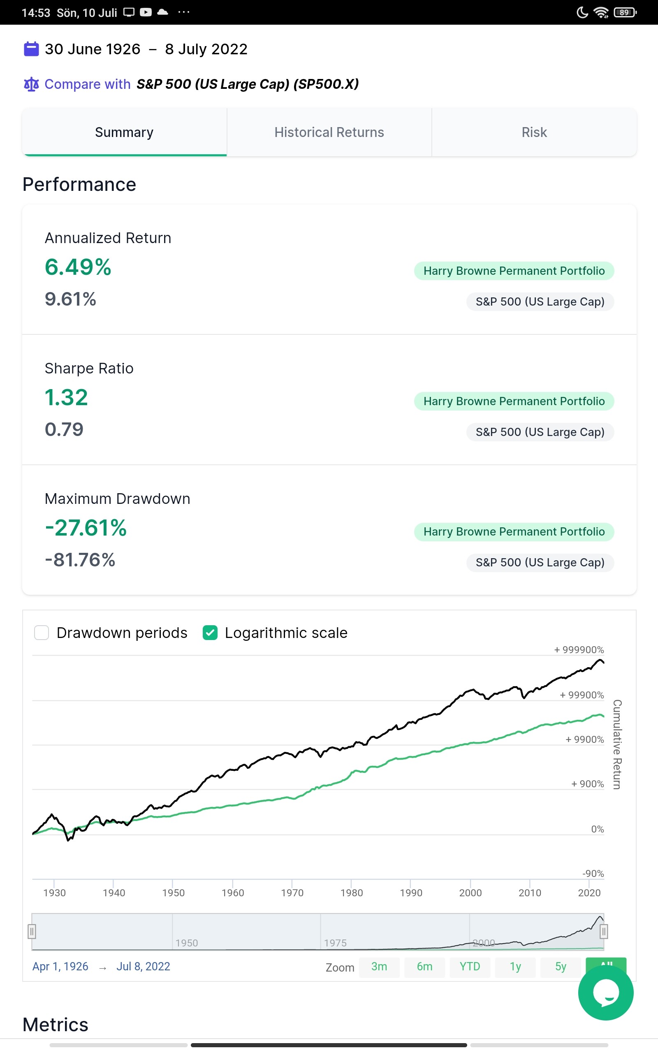Open the Risk tab
The width and height of the screenshot is (658, 1053).
tap(534, 132)
